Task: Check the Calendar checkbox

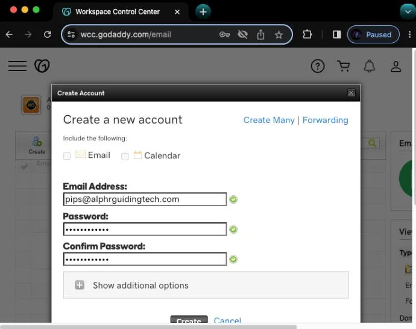Action: click(125, 157)
